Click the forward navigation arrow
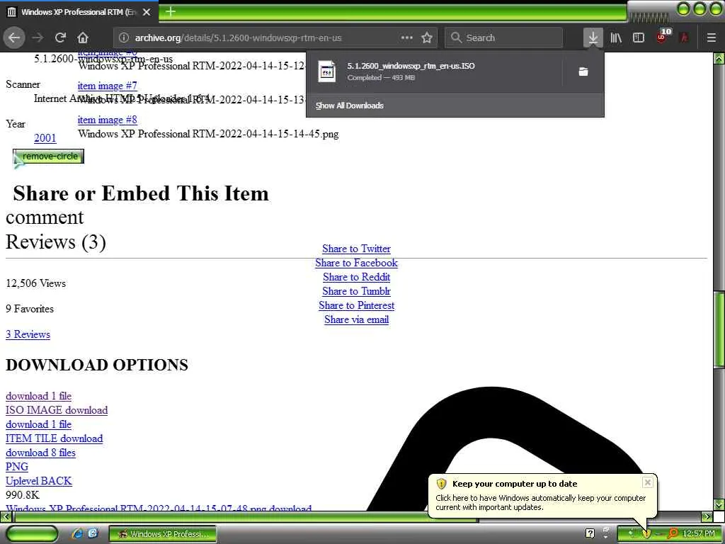The image size is (725, 544). [x=38, y=38]
